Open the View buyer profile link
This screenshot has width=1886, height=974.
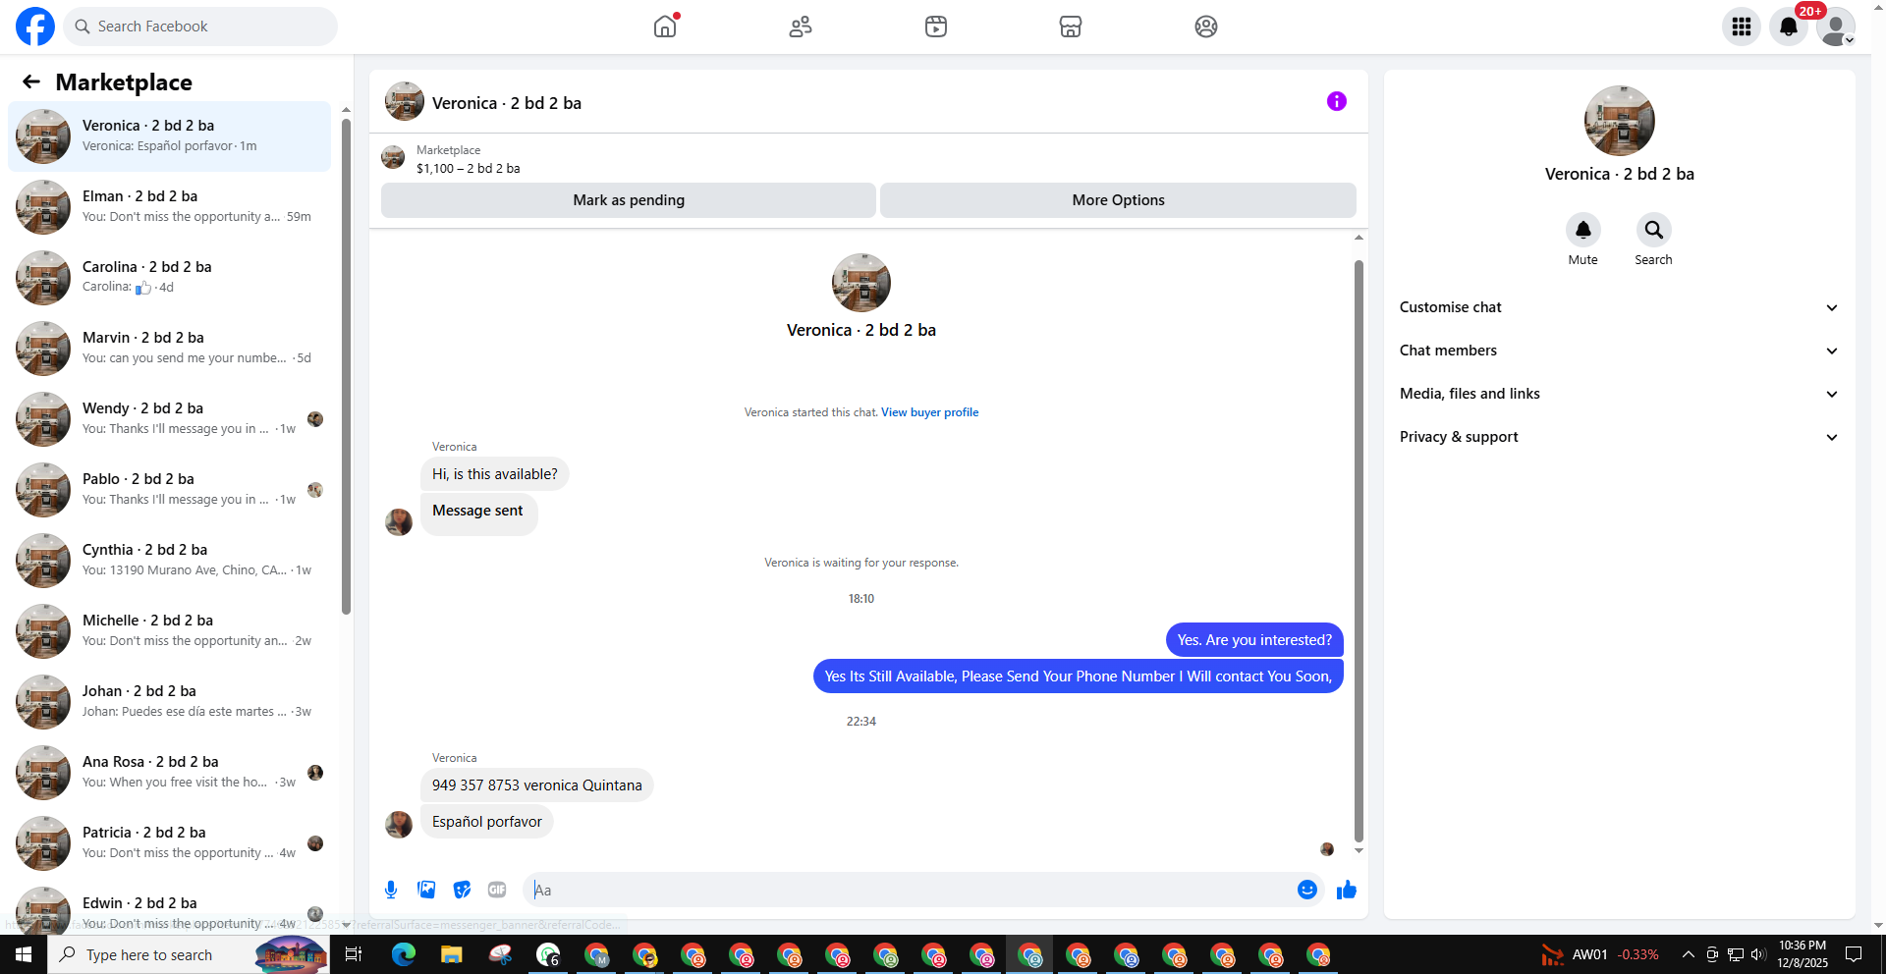929,412
